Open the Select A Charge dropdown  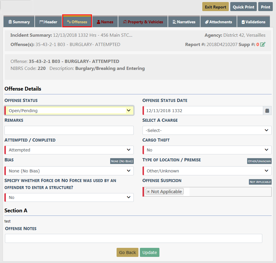click(x=207, y=130)
